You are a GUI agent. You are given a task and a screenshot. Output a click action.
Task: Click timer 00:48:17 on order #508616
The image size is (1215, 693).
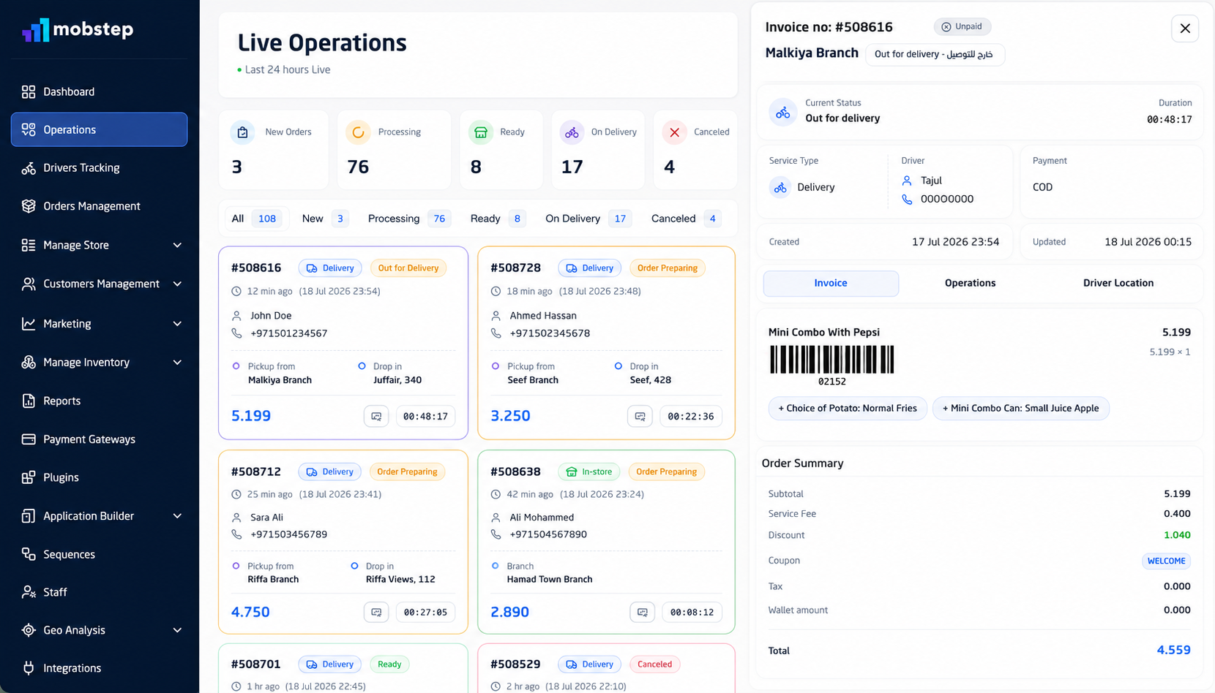tap(425, 416)
